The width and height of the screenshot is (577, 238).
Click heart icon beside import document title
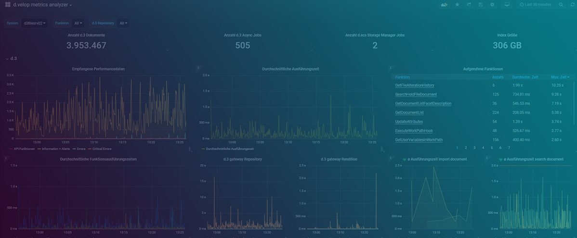(x=405, y=160)
